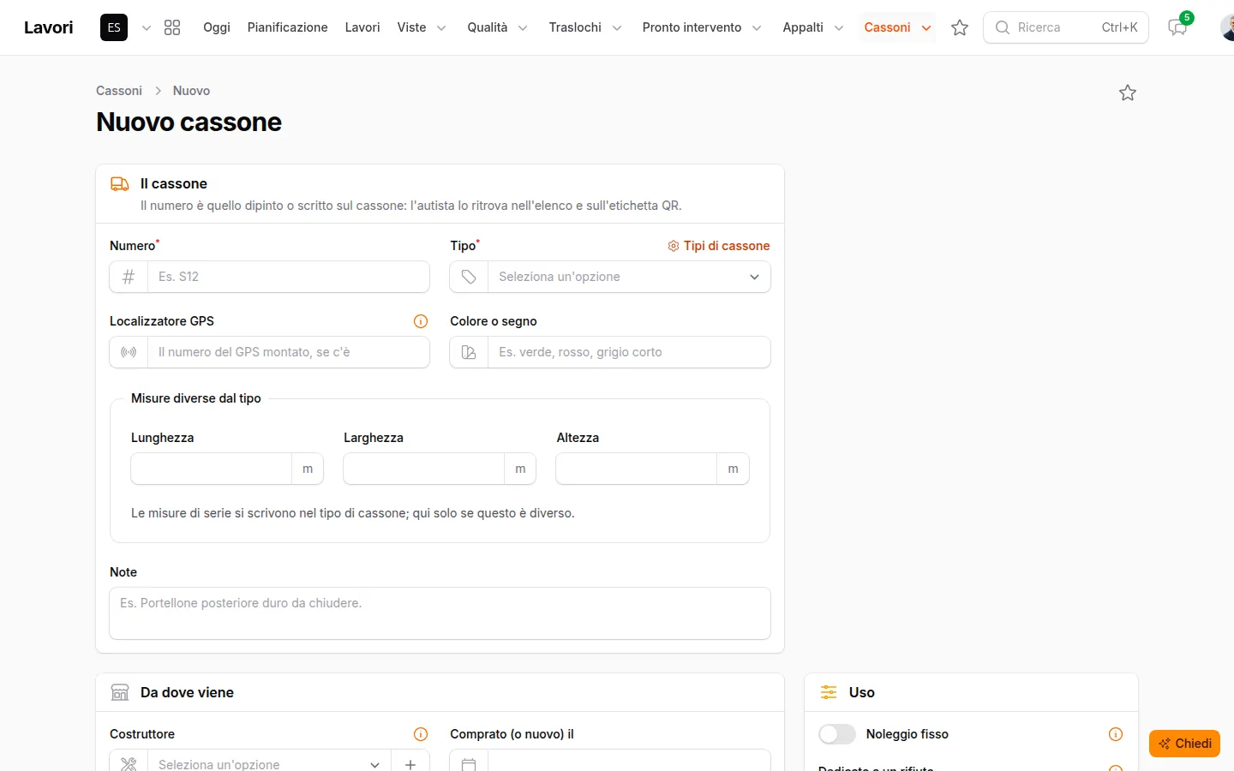Viewport: 1234px width, 771px height.
Task: Click the Lavori logo
Action: coord(49,27)
